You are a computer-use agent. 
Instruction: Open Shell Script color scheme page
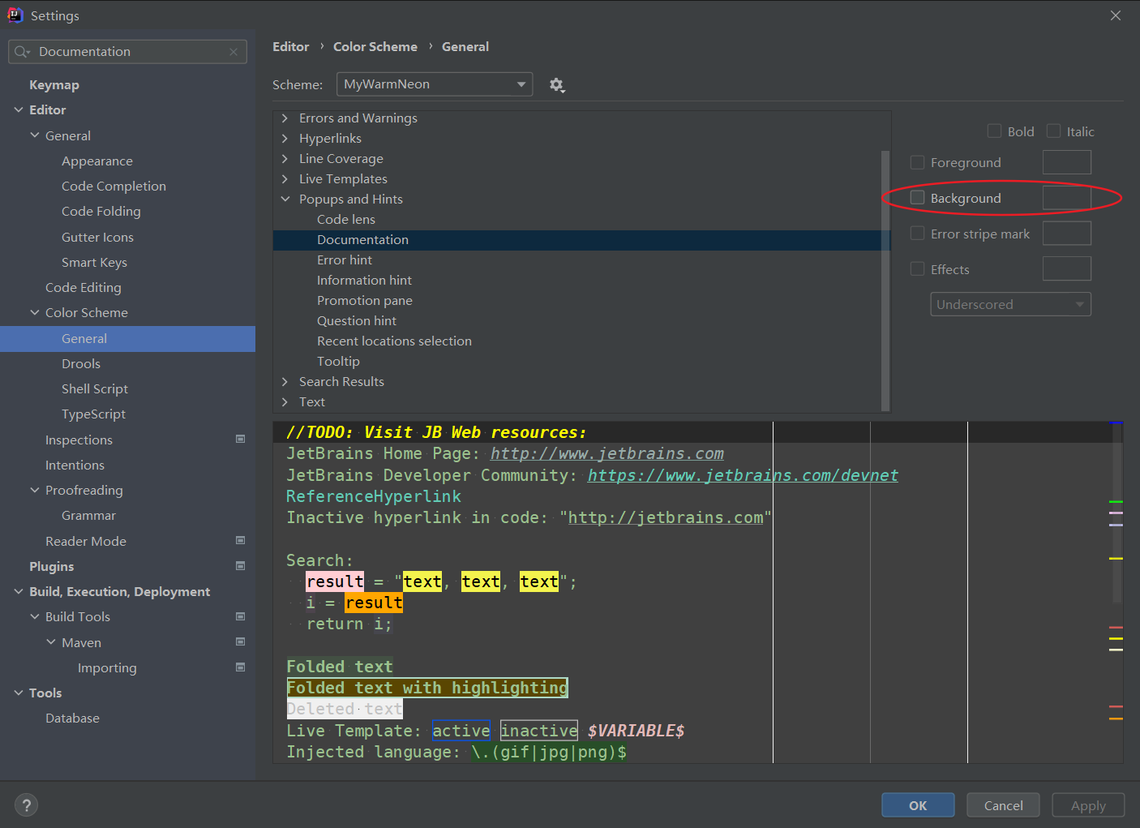[x=95, y=389]
